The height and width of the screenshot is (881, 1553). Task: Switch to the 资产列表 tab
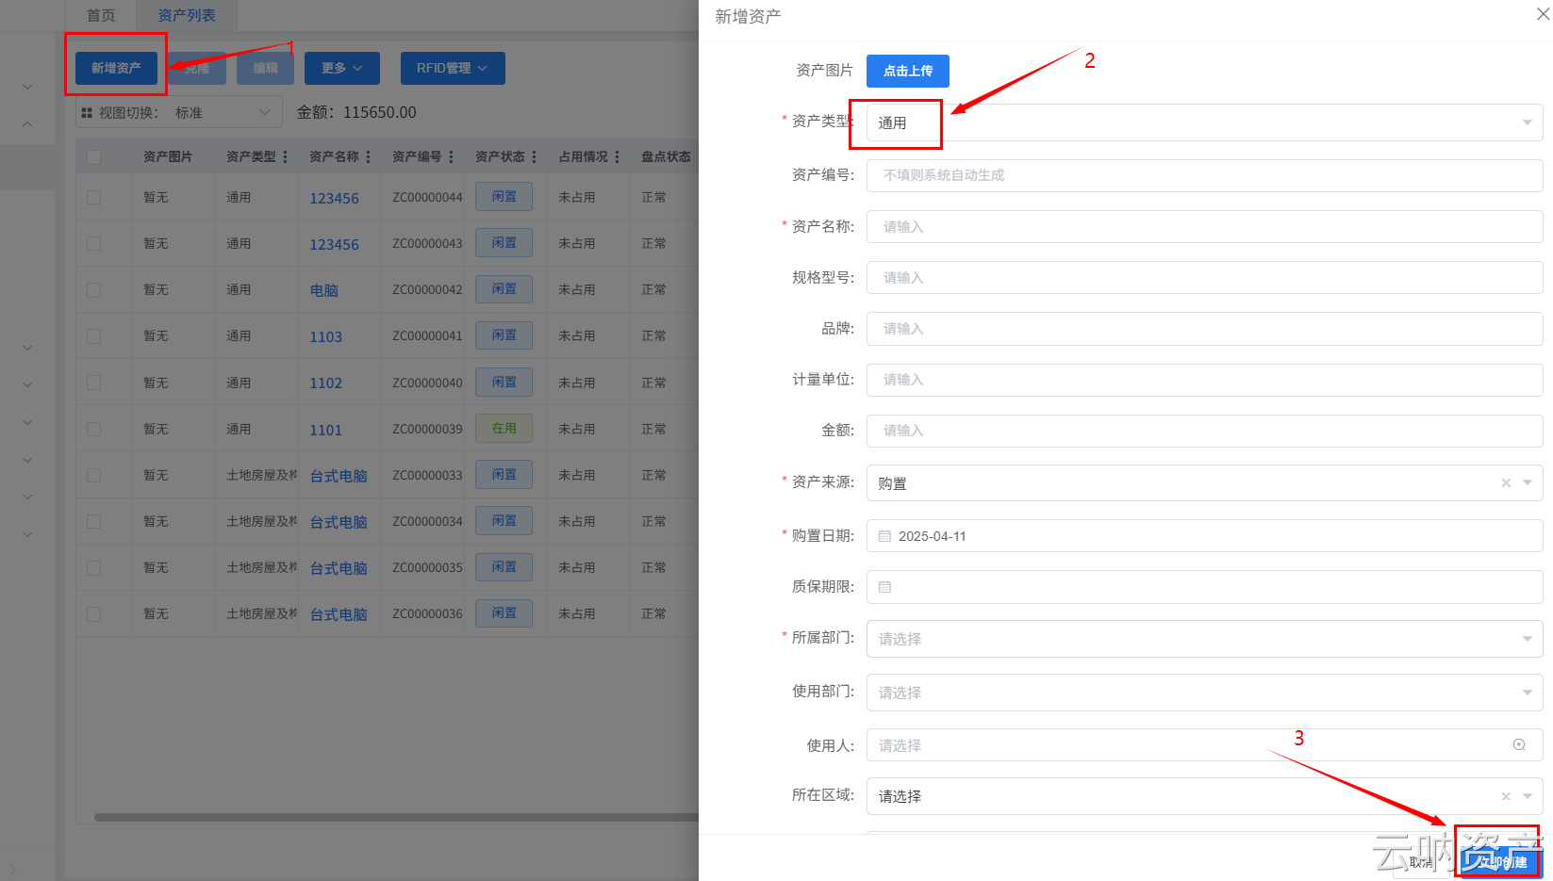coord(187,15)
